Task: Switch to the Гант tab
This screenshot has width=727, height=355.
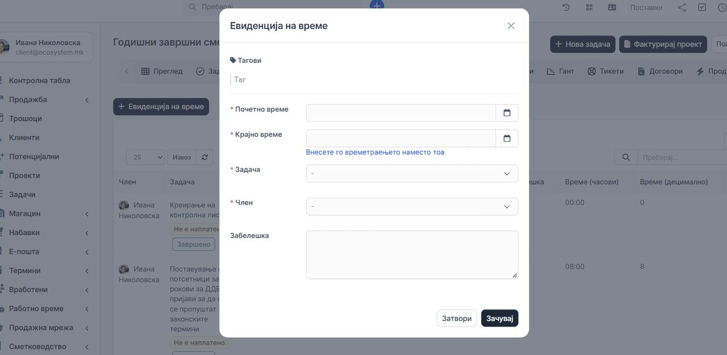Action: tap(560, 71)
